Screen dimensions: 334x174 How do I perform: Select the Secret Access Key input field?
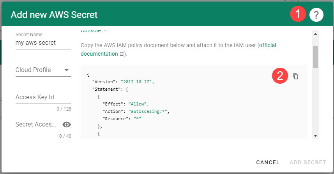coord(37,125)
